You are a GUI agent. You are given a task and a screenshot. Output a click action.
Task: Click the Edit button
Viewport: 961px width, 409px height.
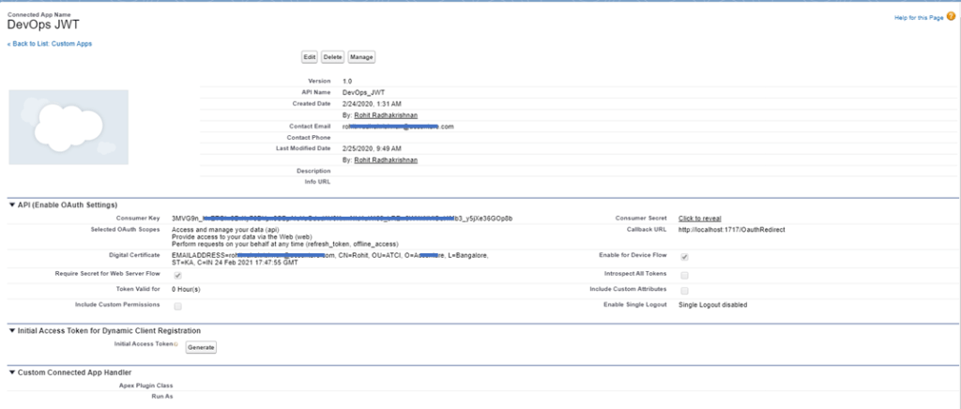pos(310,57)
